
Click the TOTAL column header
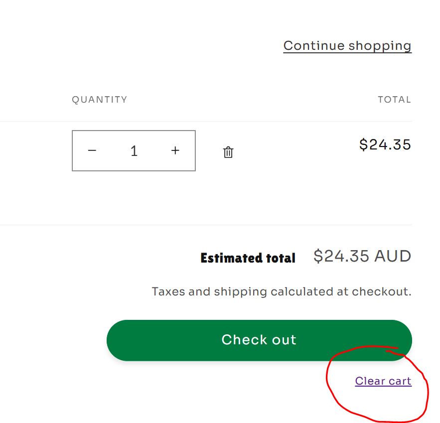coord(394,100)
